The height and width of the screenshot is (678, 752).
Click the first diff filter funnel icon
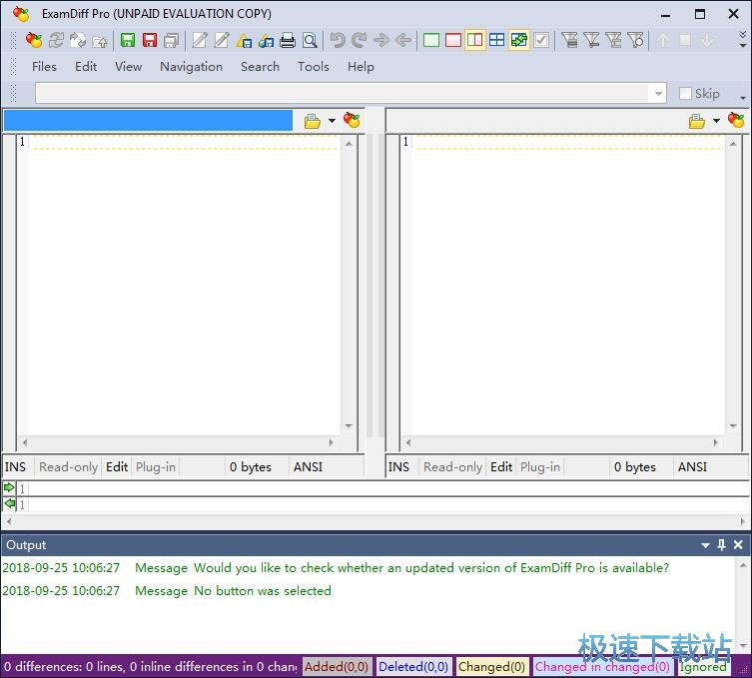coord(570,40)
